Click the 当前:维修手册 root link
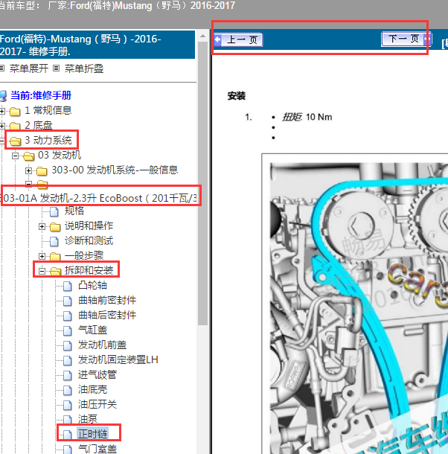 tap(41, 95)
